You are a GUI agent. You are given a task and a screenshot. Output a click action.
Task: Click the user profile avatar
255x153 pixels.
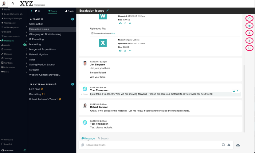click(4, 3)
